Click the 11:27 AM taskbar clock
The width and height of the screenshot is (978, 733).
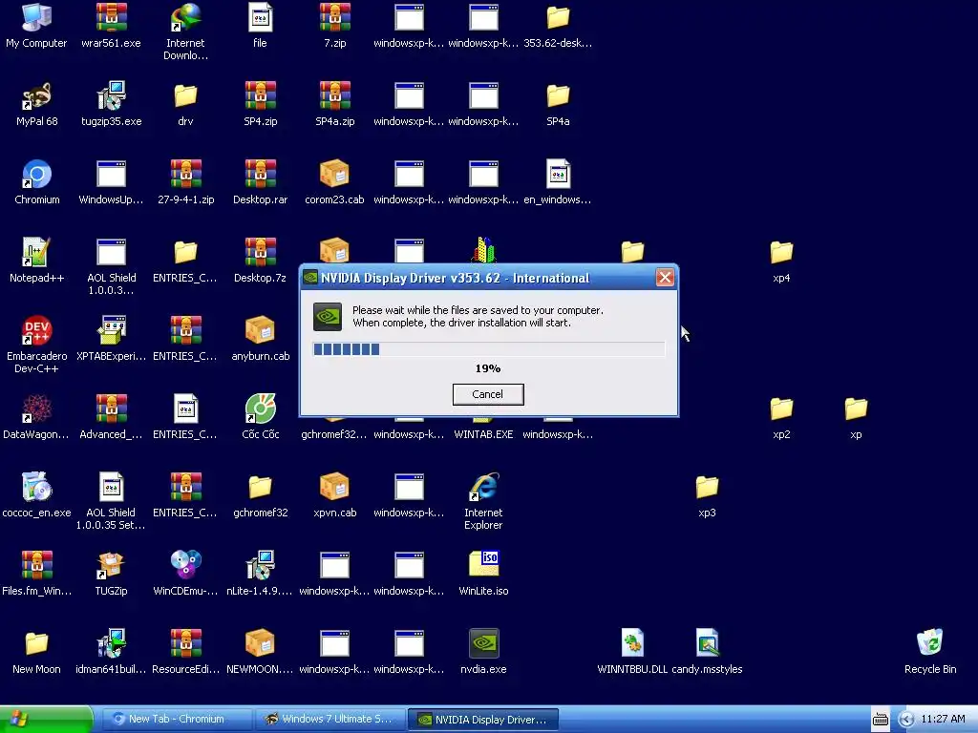[943, 720]
